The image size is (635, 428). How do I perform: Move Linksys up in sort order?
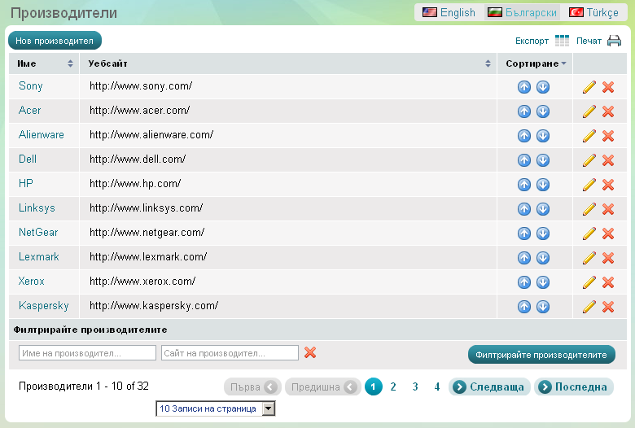(x=524, y=209)
